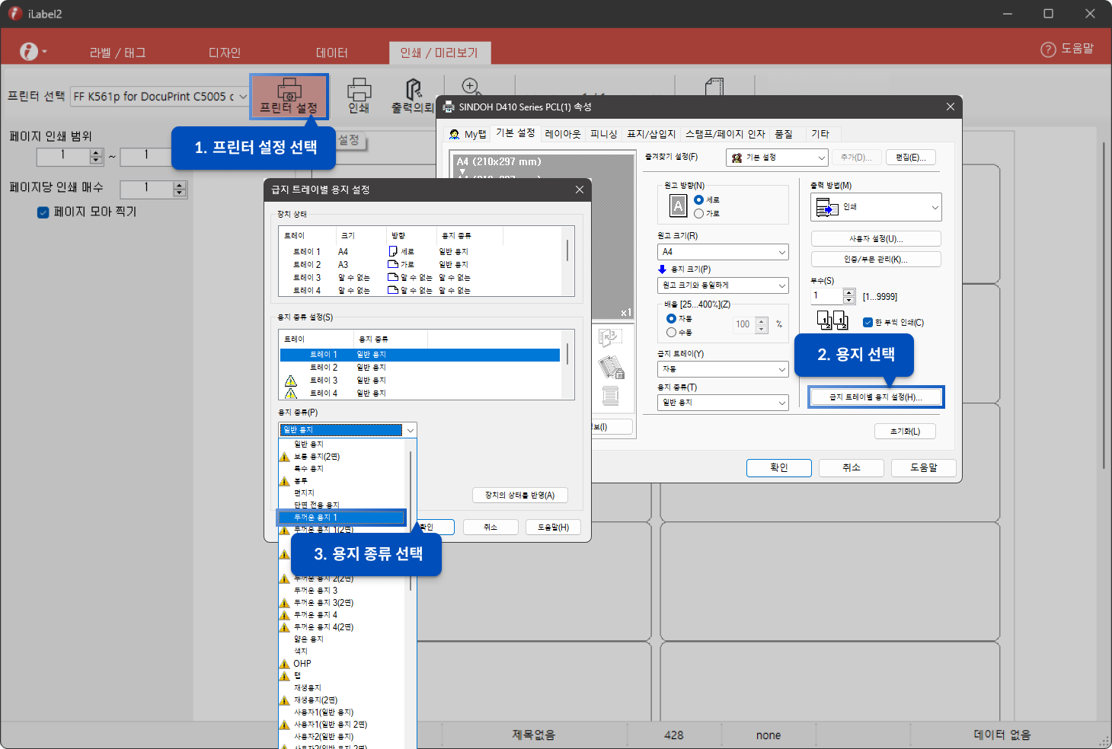
Task: Click the page icon on iLabel toolbar
Action: click(x=714, y=86)
